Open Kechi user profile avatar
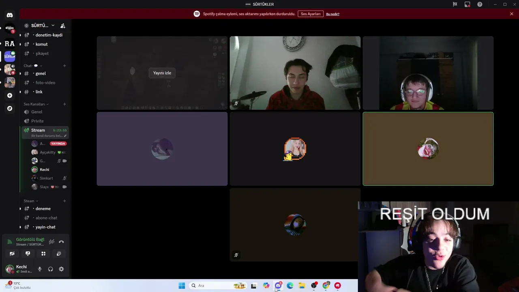 pos(9,269)
